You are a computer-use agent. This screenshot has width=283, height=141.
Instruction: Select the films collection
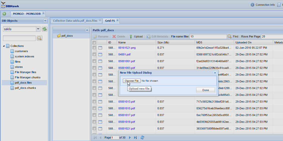coord(18,62)
